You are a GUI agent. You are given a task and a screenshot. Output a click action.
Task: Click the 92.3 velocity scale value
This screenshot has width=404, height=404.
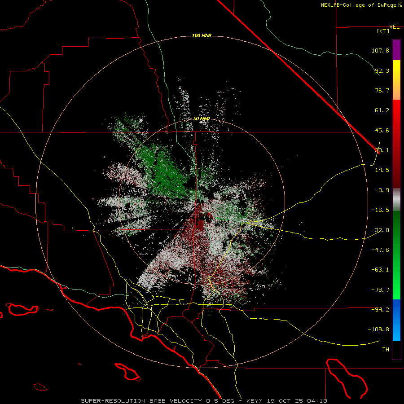pyautogui.click(x=382, y=70)
